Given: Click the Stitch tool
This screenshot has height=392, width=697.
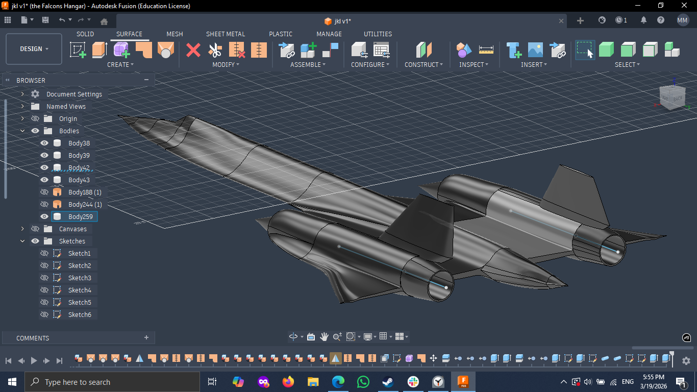Looking at the screenshot, I should [259, 50].
